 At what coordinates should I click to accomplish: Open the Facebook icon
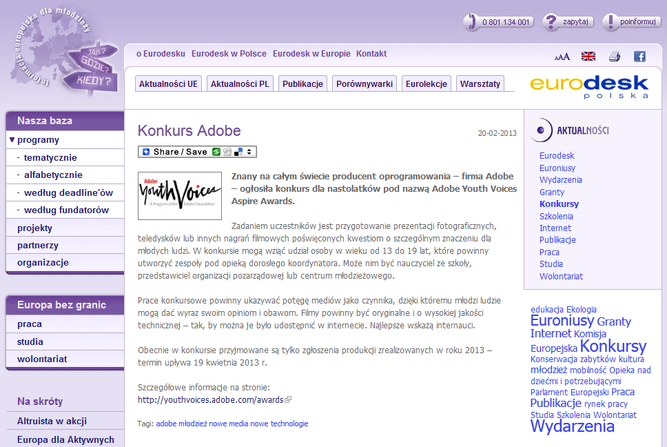pyautogui.click(x=639, y=56)
